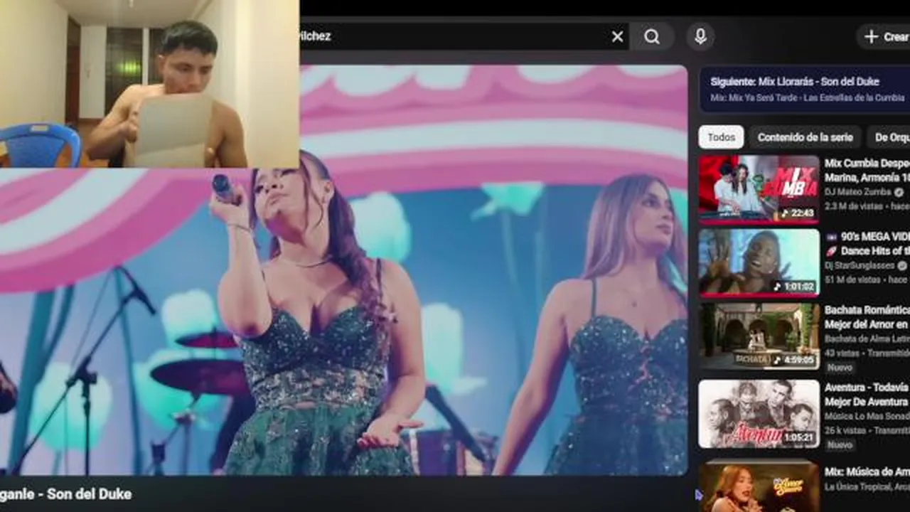Click the Son del Duke video title
This screenshot has width=910, height=512.
tap(65, 494)
